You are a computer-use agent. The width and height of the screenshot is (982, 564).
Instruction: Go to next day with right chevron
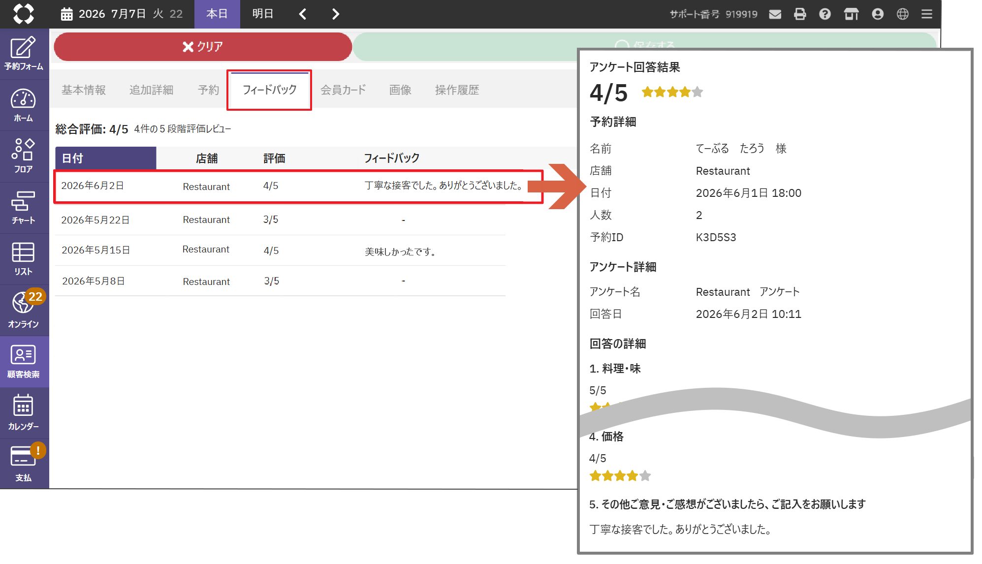point(336,14)
